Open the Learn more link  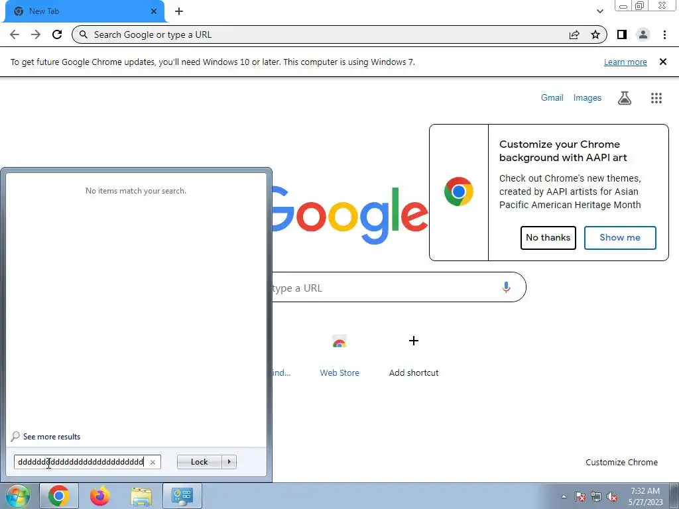625,62
